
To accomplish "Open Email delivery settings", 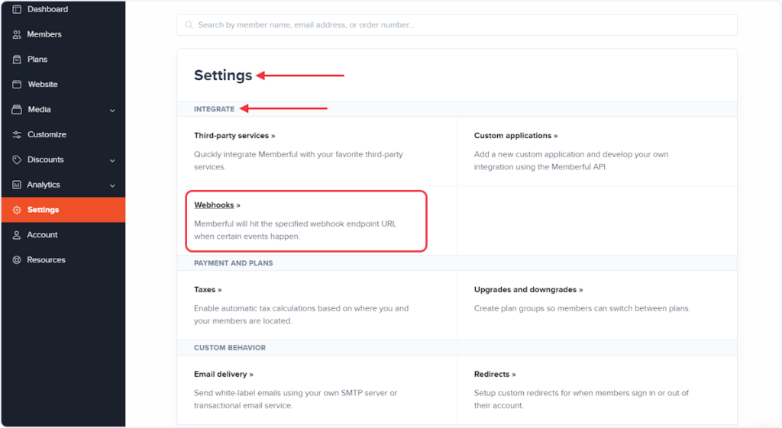I will tap(223, 375).
